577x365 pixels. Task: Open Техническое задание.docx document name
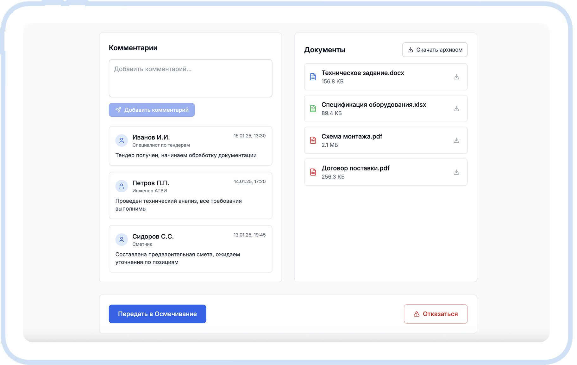click(362, 73)
